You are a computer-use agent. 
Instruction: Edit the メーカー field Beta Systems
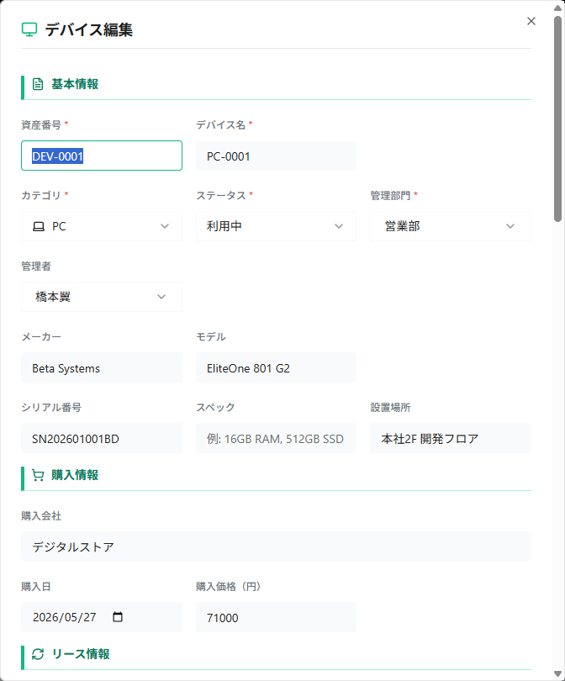tap(102, 368)
